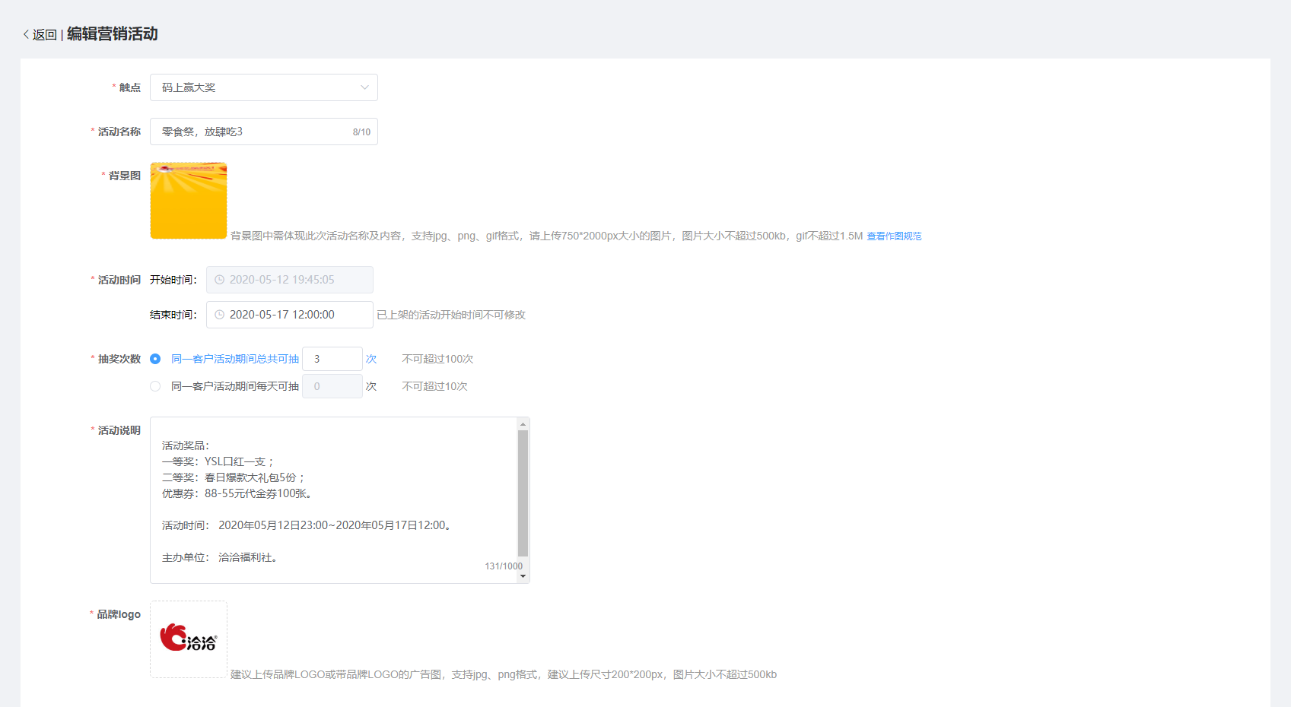Click the description scrollbar up arrow
Screen dimensions: 1291x707
coord(523,424)
